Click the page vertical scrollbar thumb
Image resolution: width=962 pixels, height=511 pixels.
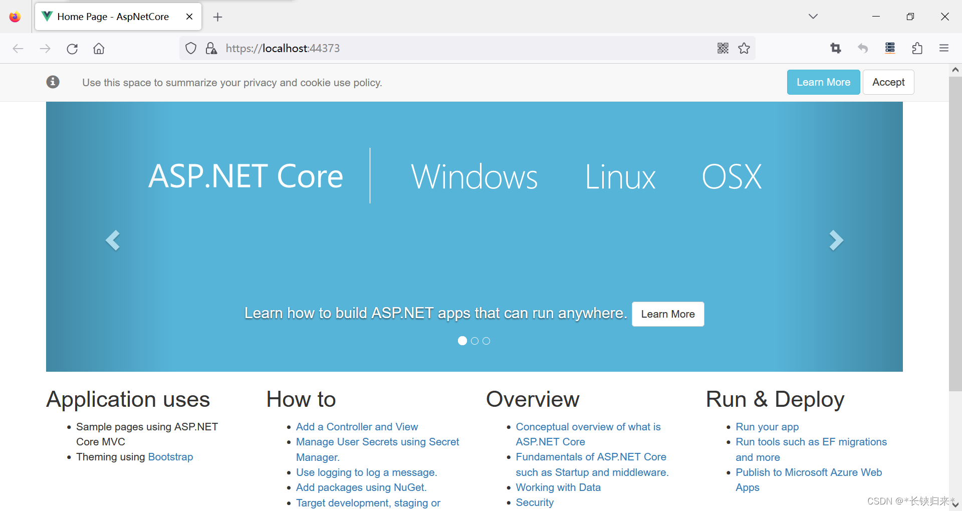pyautogui.click(x=955, y=233)
